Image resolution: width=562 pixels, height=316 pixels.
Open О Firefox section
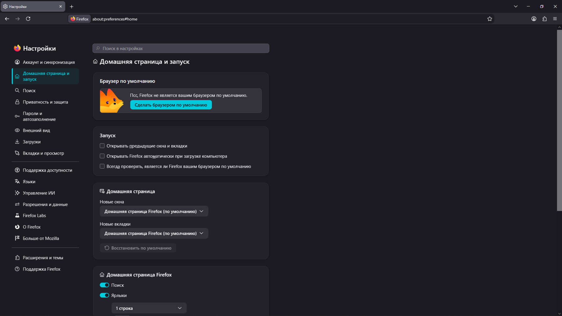[x=45, y=227]
